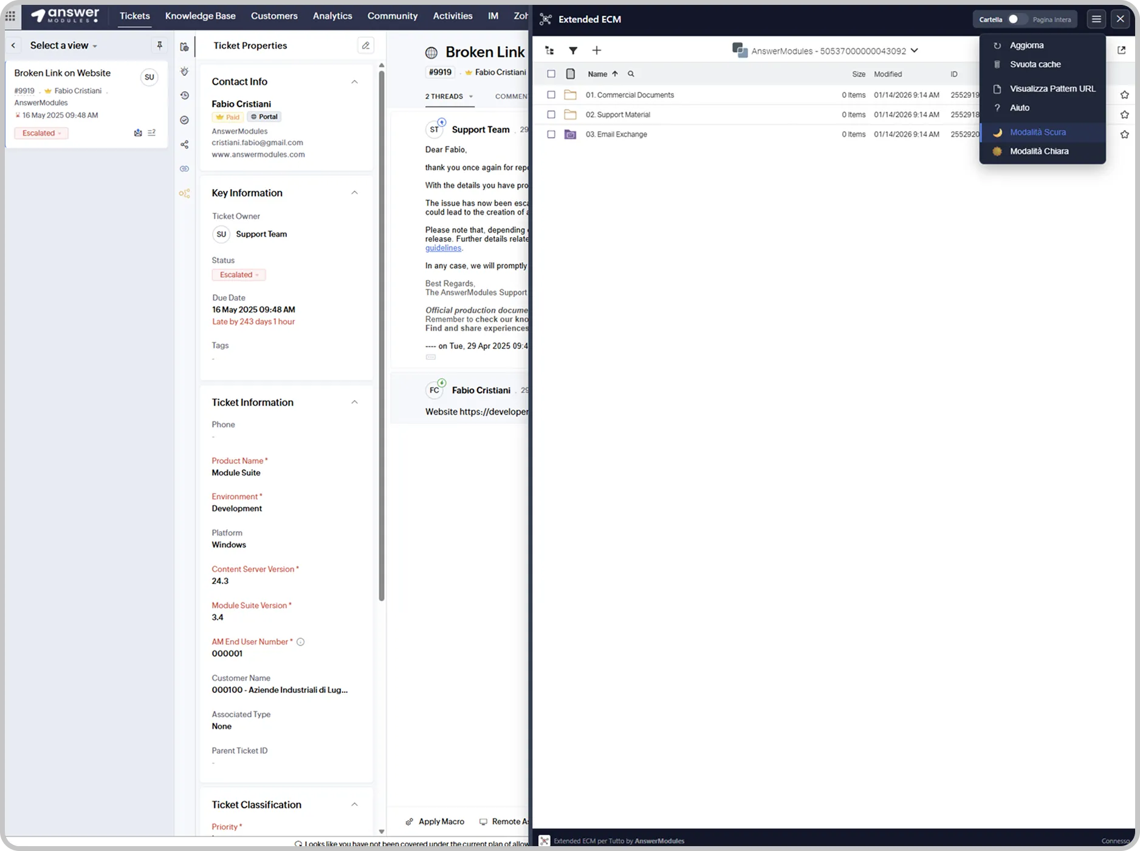This screenshot has width=1140, height=851.
Task: Open the folder tree view icon
Action: (549, 51)
